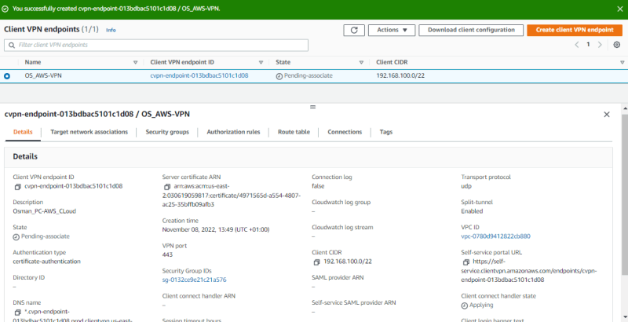The image size is (628, 322).
Task: Sort by Client VPN endpoint ID column arrow
Action: click(x=261, y=63)
